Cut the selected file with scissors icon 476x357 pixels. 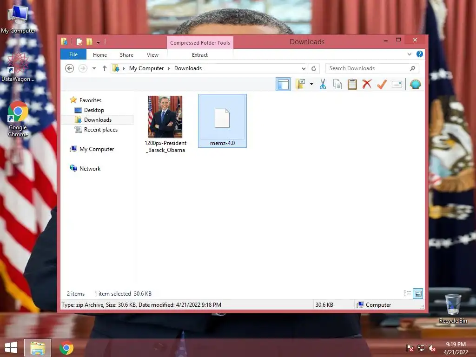click(x=323, y=84)
